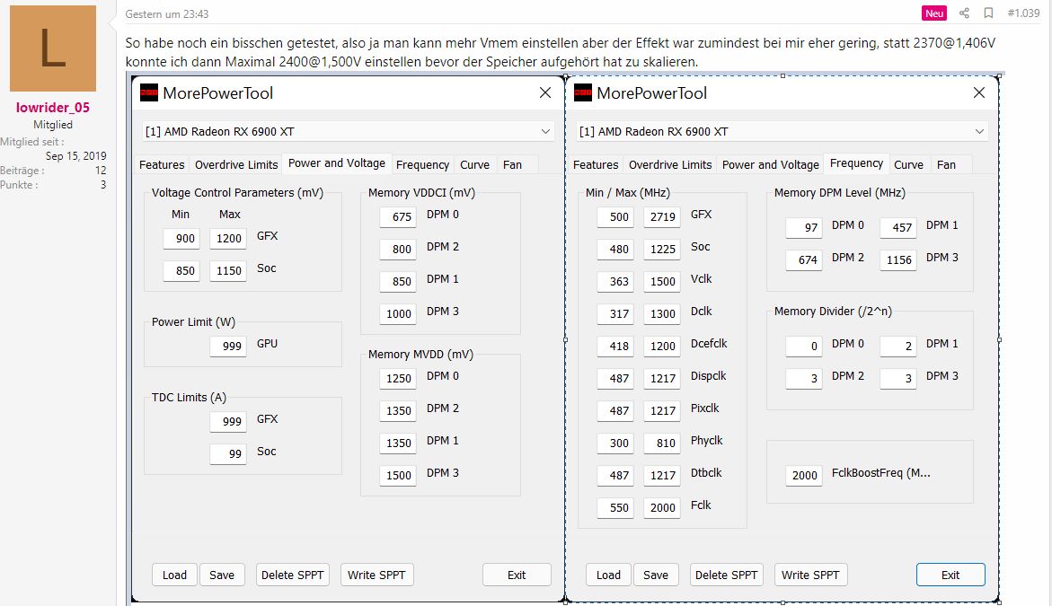Edit Memory VDDCI DPM 0 field
Viewport: 1052px width, 606px height.
coord(398,216)
